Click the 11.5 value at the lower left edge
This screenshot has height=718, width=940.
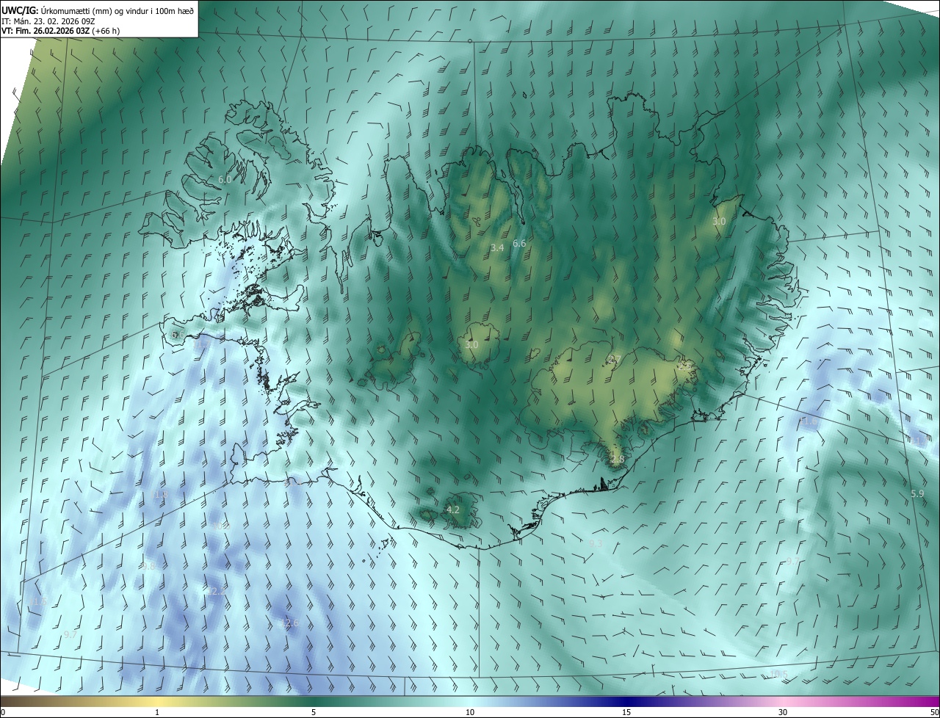coord(38,601)
